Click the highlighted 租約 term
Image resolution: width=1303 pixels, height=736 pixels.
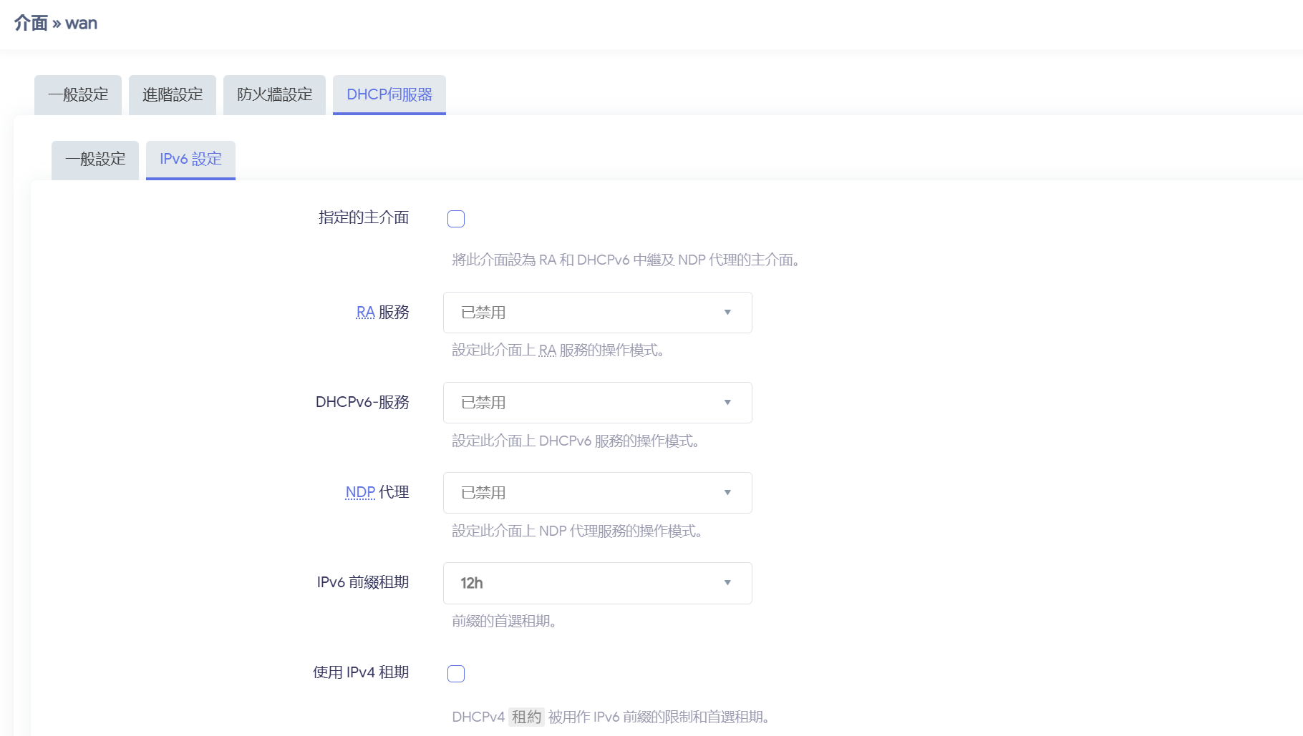coord(526,717)
